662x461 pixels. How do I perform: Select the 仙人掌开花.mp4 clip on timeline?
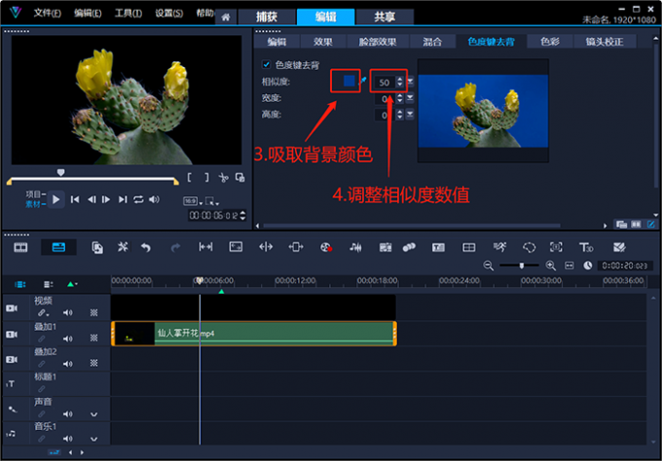tap(254, 334)
